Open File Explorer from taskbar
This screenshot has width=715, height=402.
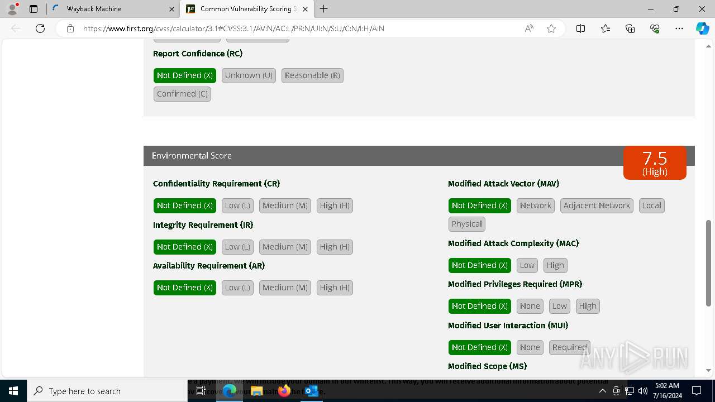(256, 391)
